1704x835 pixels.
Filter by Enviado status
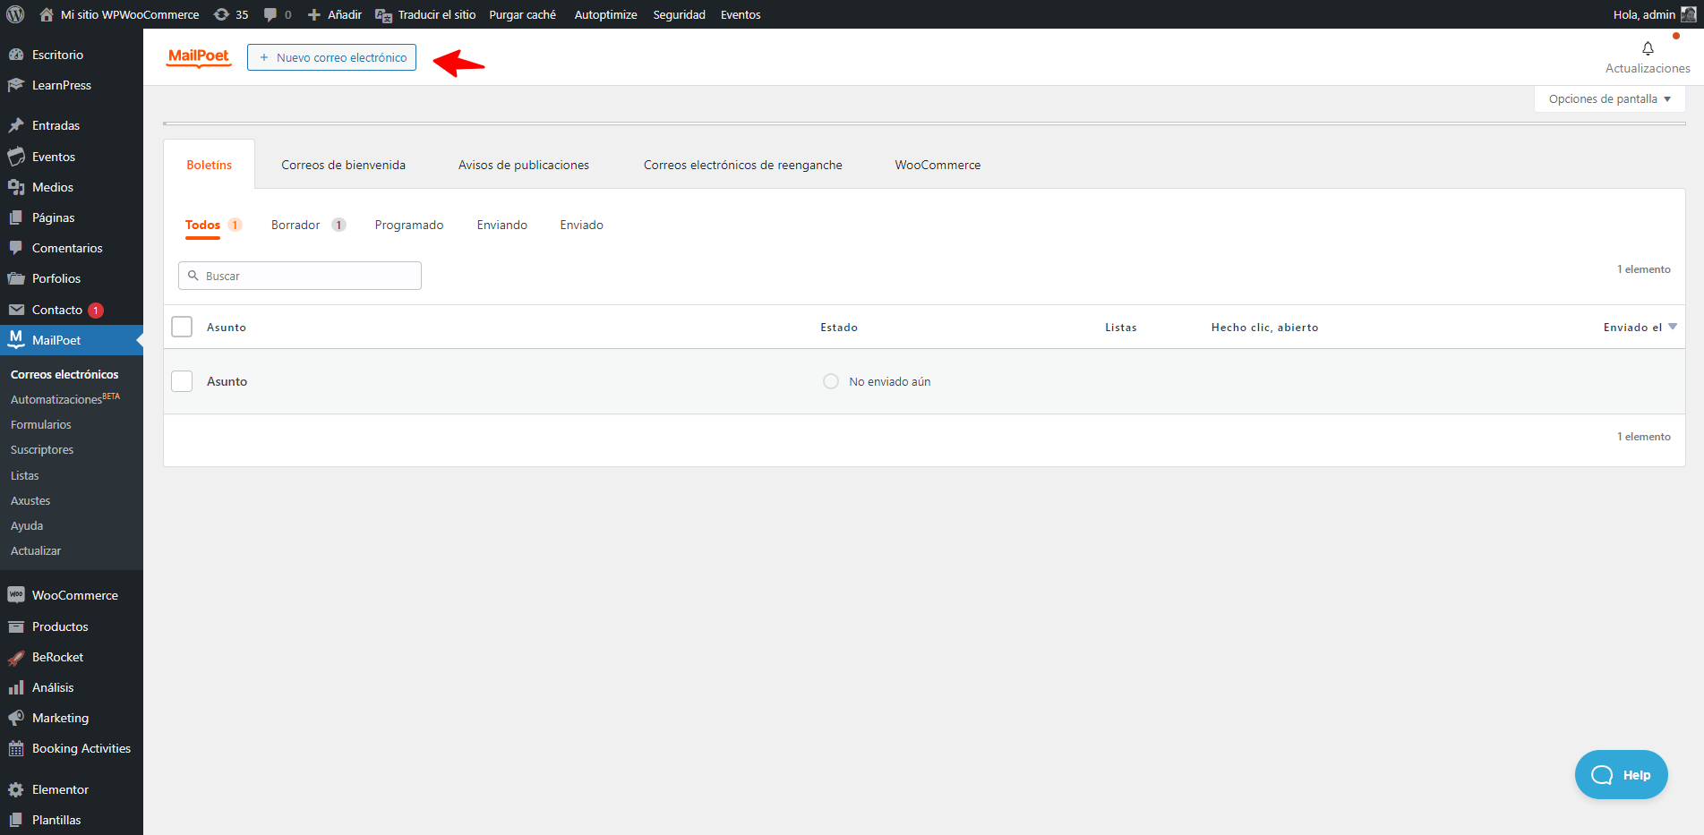point(582,225)
